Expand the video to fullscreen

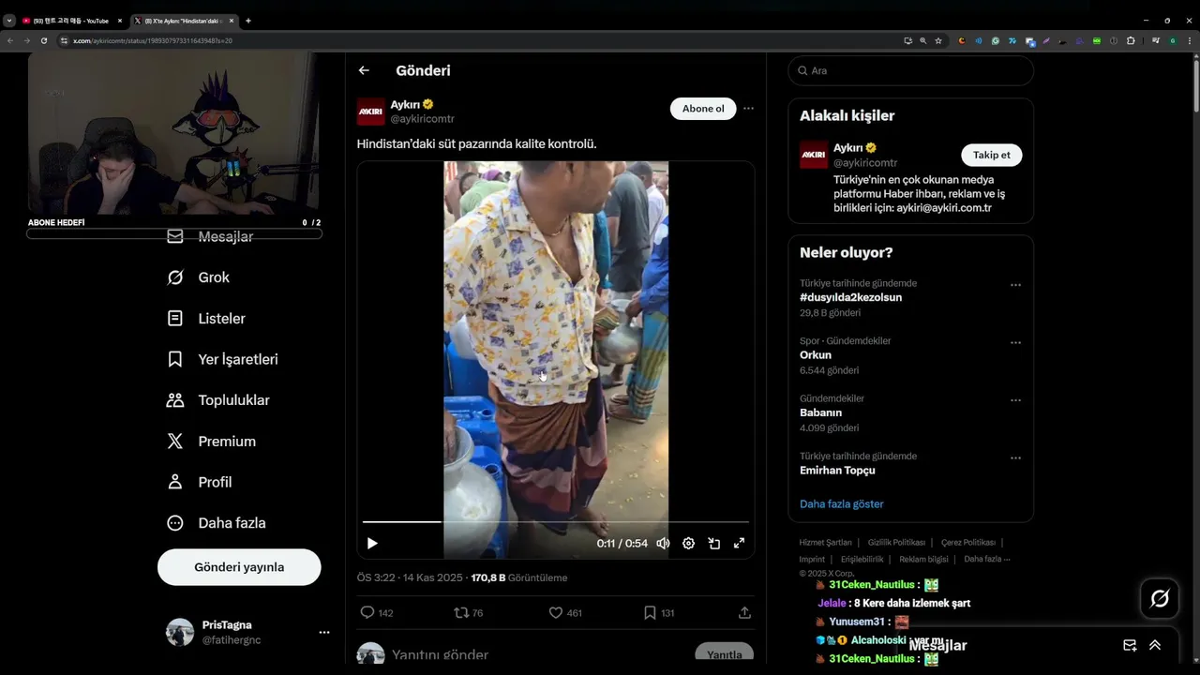[739, 543]
